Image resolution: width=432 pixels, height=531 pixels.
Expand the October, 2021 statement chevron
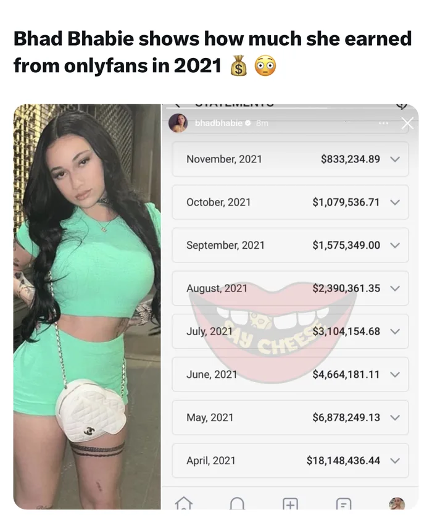pyautogui.click(x=395, y=202)
